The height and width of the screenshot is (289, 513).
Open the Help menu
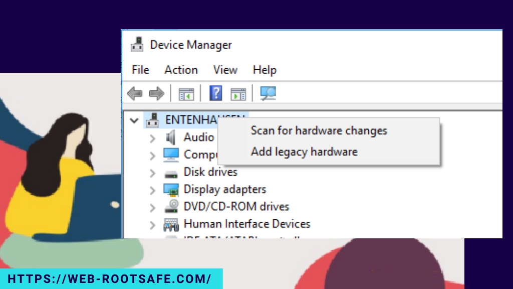(x=265, y=70)
